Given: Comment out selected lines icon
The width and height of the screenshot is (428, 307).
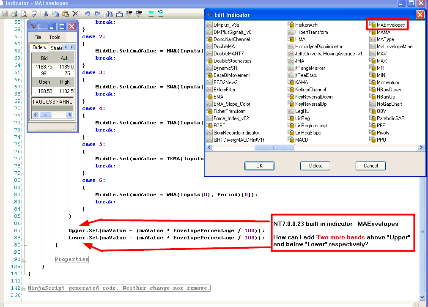Looking at the screenshot, I should 151,14.
